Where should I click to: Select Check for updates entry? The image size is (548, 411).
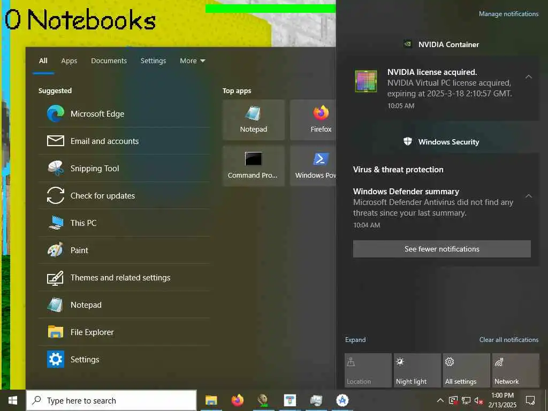(124, 196)
